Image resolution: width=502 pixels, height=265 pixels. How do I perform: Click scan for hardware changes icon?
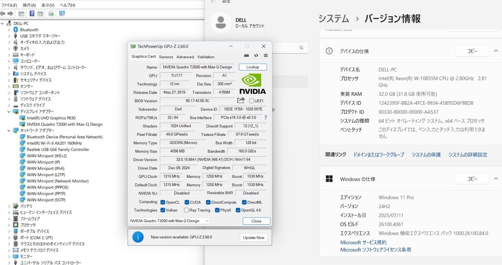(62, 14)
